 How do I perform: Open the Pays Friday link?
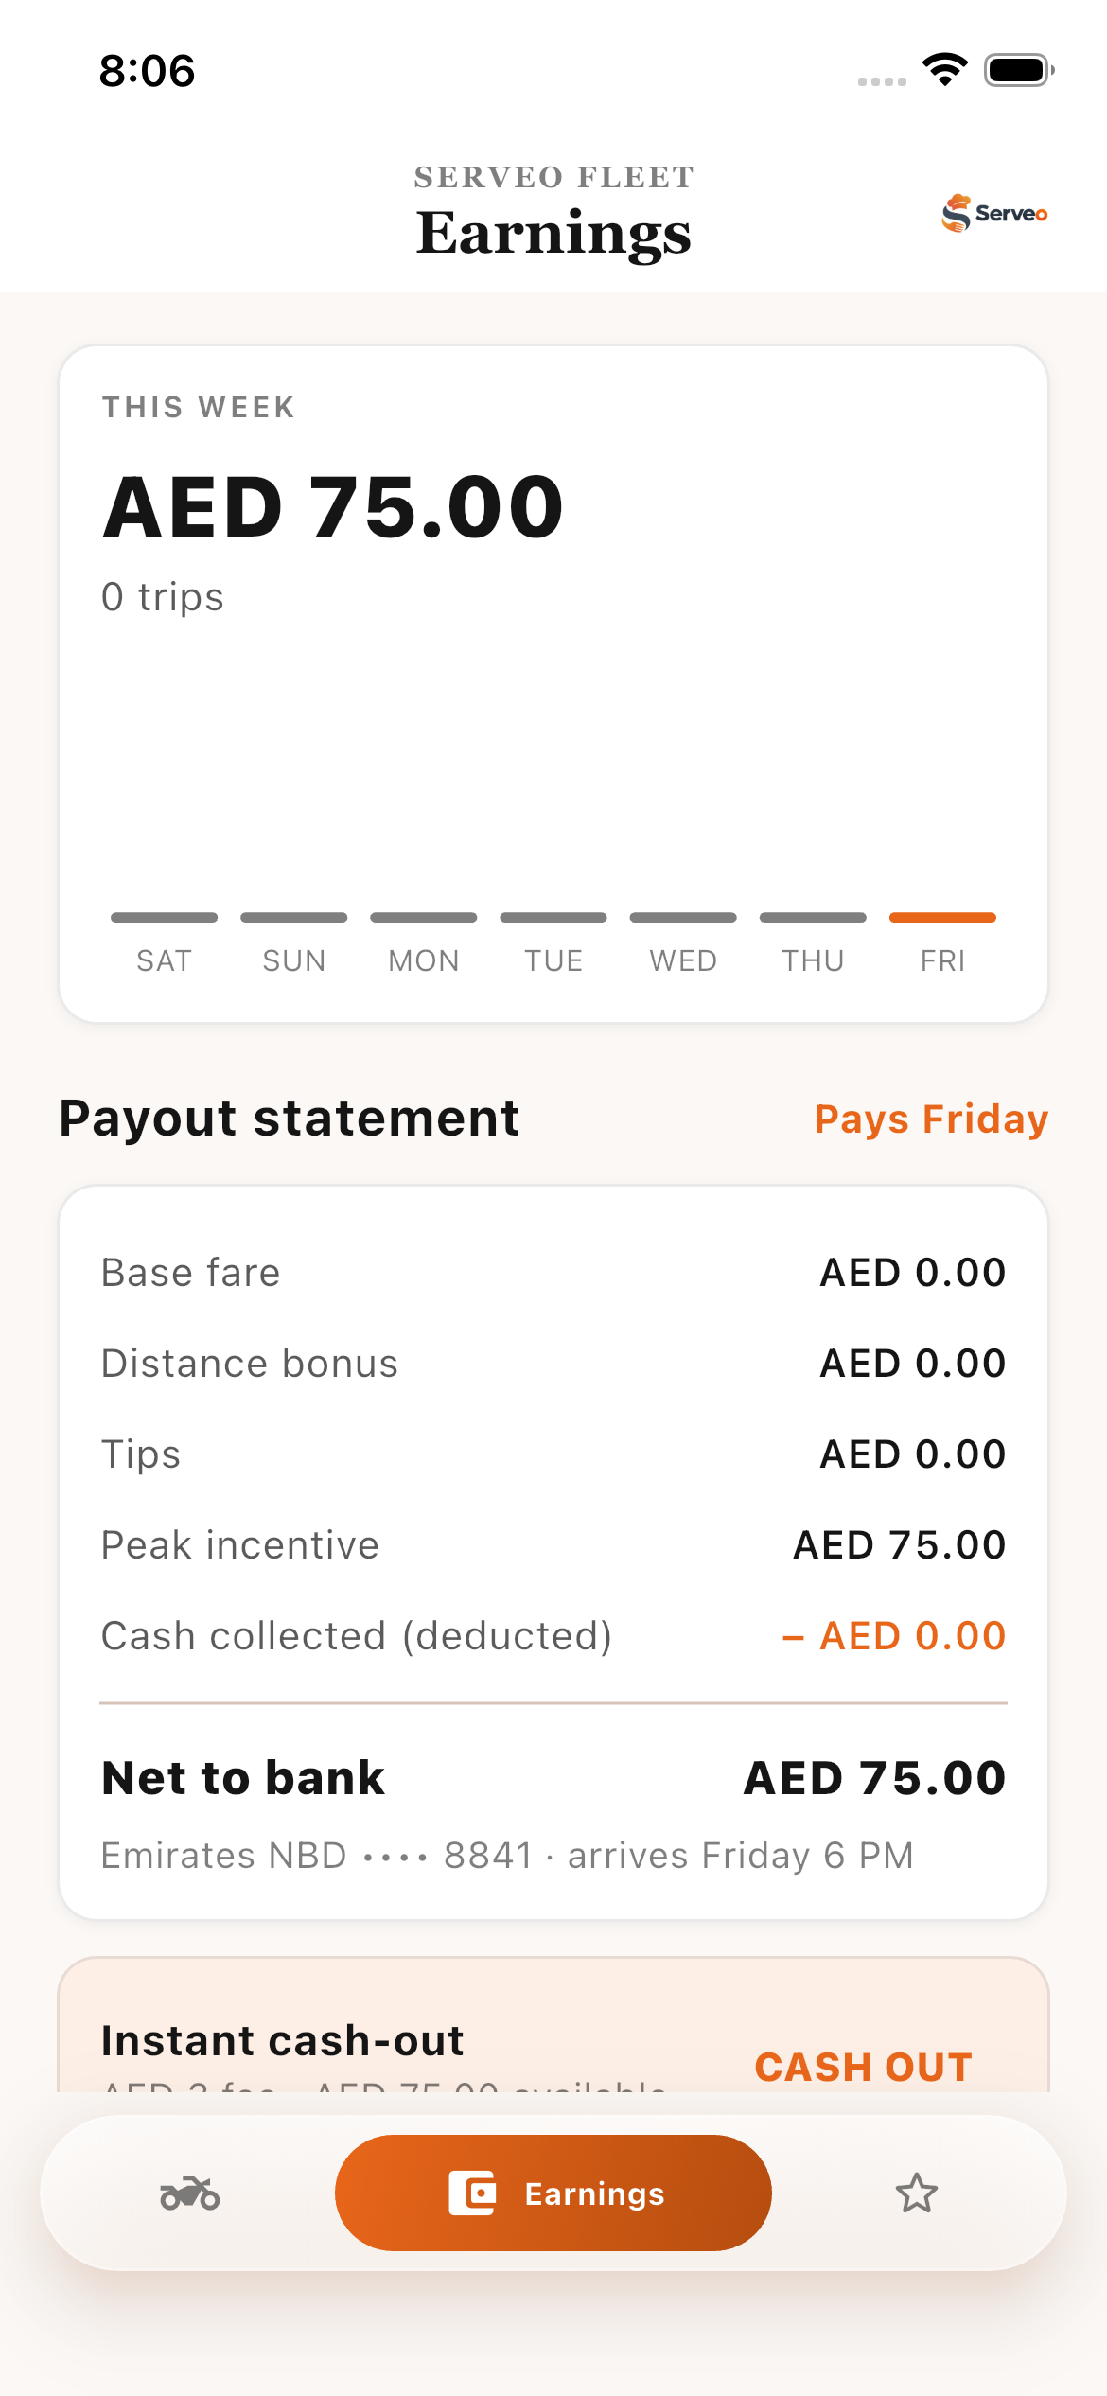pos(931,1119)
